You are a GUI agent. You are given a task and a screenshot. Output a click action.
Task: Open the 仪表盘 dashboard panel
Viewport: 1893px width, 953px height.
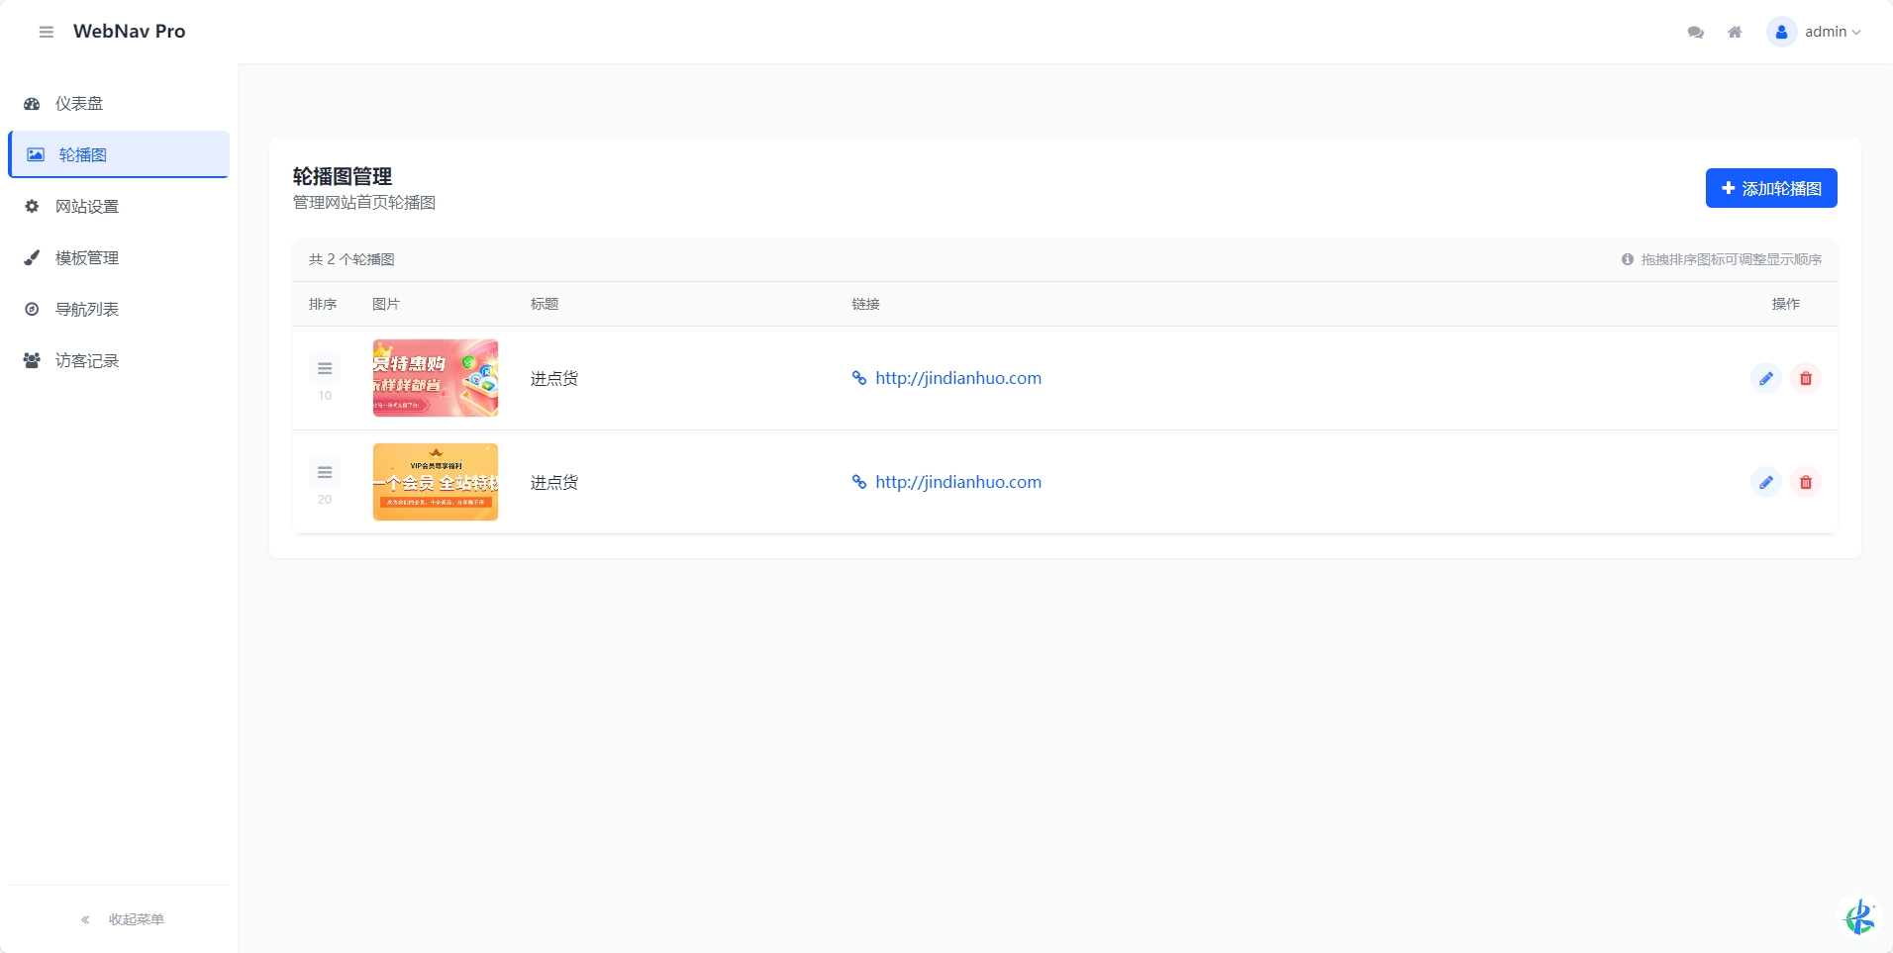pyautogui.click(x=77, y=103)
